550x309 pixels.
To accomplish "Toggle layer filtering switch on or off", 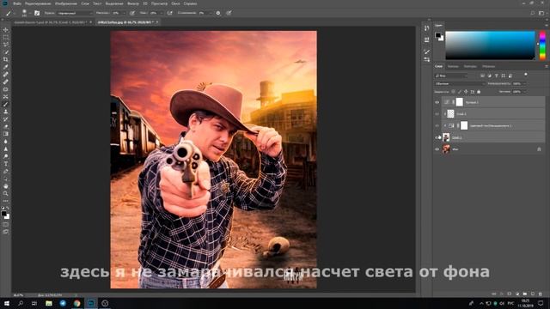I will tap(525, 75).
